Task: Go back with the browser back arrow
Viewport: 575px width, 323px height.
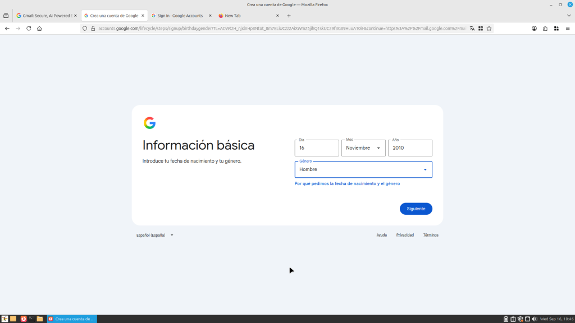Action: tap(7, 29)
